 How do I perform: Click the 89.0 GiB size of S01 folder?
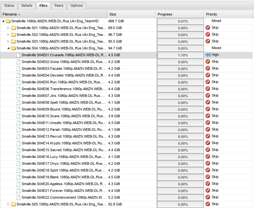coord(115,28)
